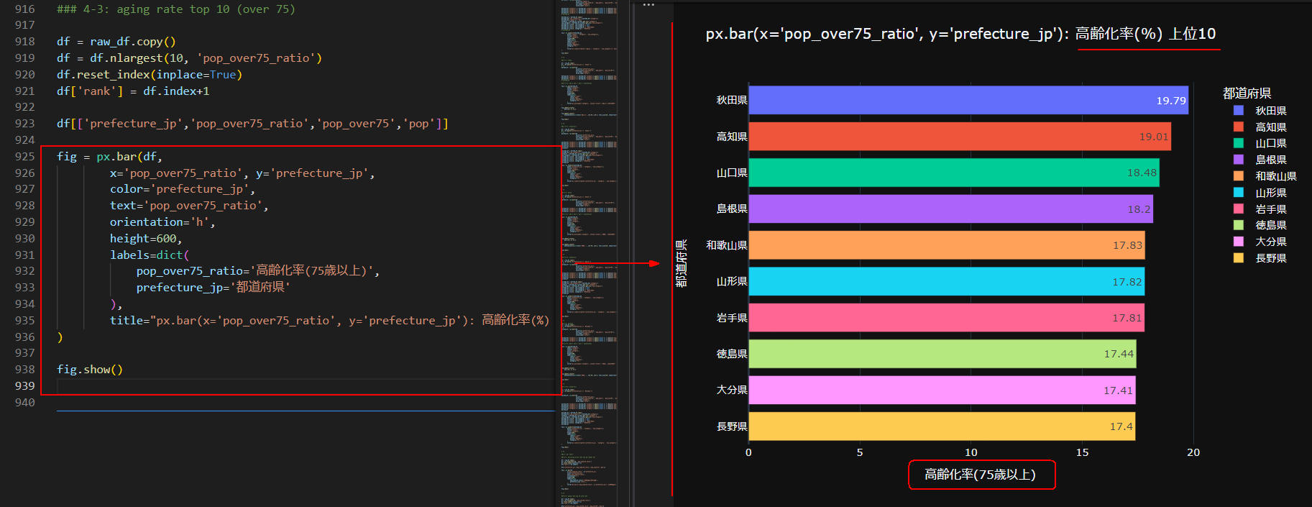
Task: Click the yellow bar valued 17.4
Action: pyautogui.click(x=942, y=426)
